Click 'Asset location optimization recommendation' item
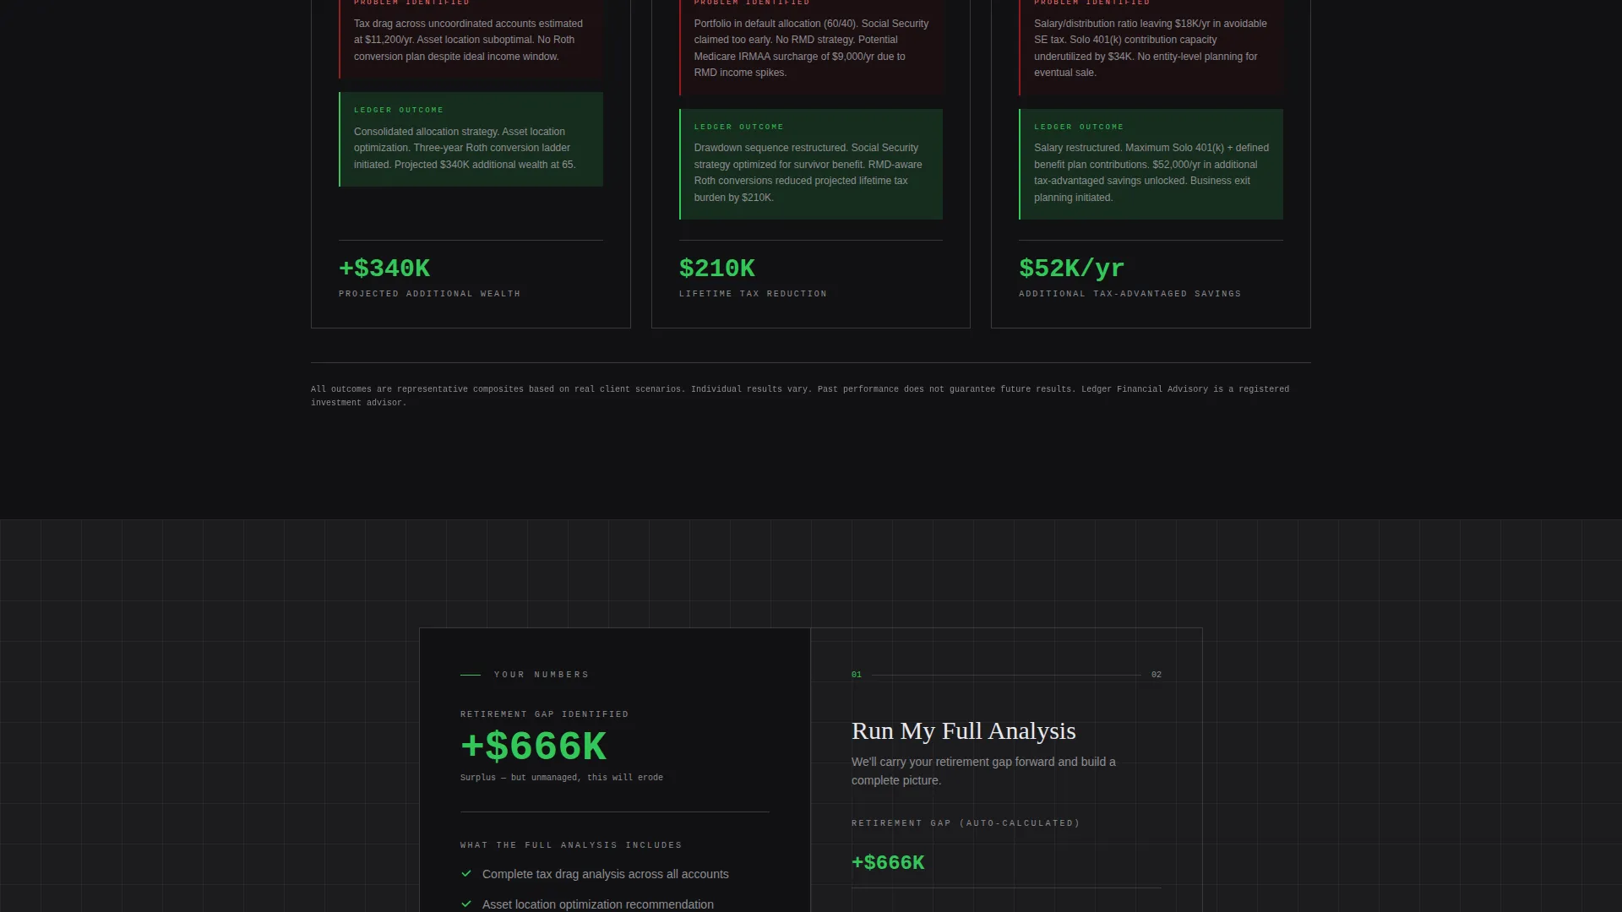This screenshot has width=1622, height=912. pos(598,904)
